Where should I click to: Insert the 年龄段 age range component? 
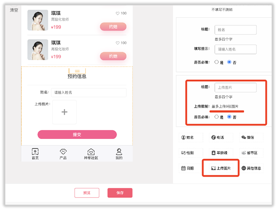click(221, 153)
